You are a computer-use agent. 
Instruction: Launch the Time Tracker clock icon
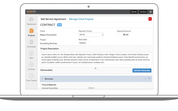[31, 76]
